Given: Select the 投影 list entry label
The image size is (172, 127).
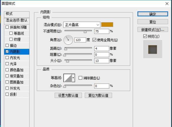Looking at the screenshot, I should click(13, 94).
